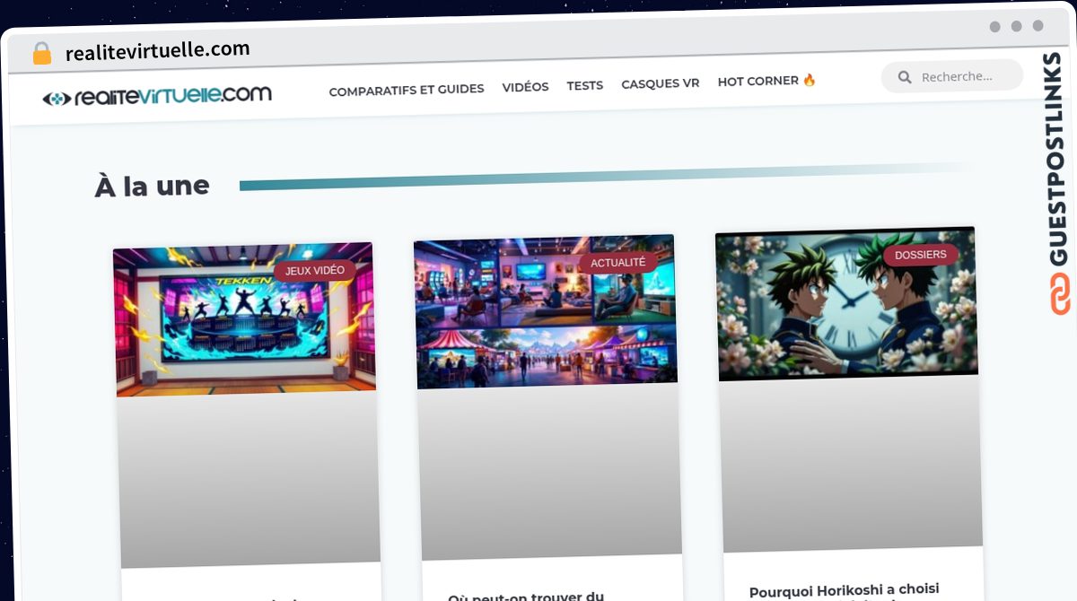Go to the Vidéos section

pos(525,87)
